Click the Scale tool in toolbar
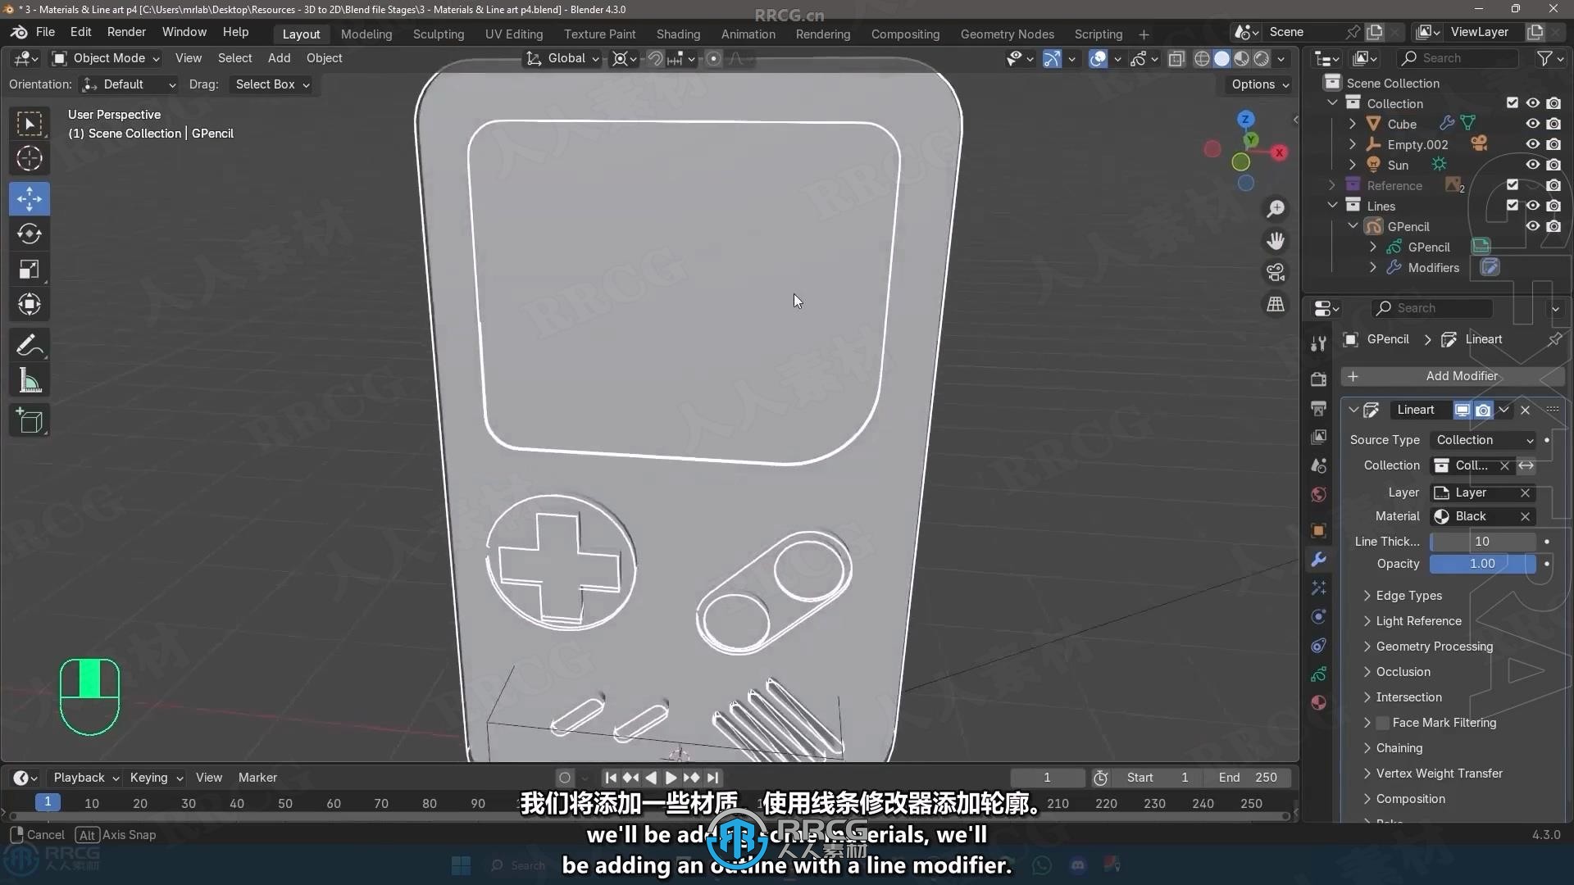The width and height of the screenshot is (1574, 885). click(x=28, y=267)
